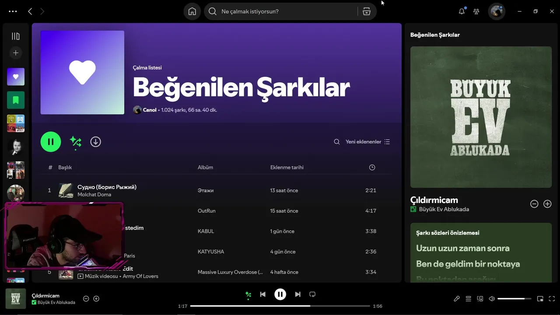This screenshot has width=560, height=315.
Task: Skip to the previous track
Action: coord(262,294)
